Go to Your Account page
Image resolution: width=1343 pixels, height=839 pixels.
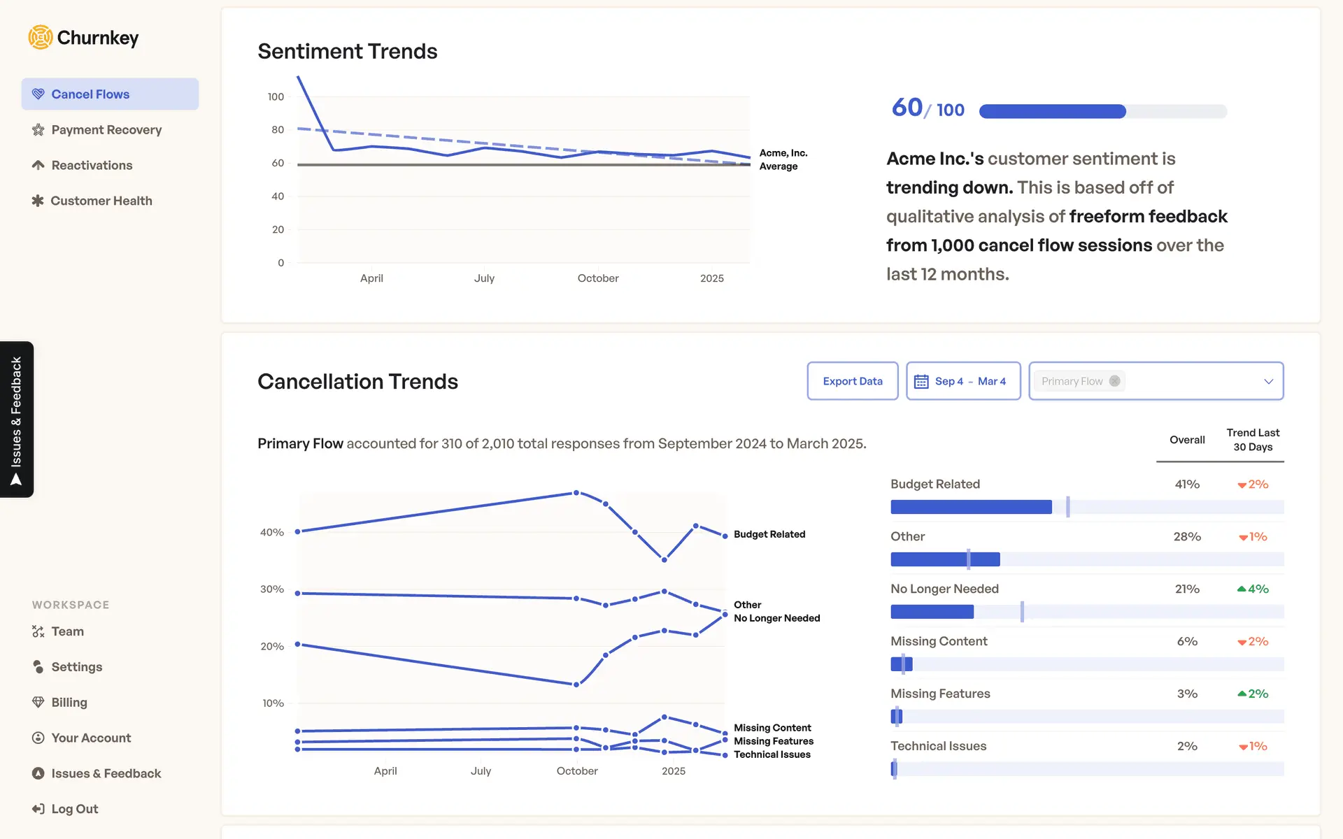pyautogui.click(x=91, y=738)
